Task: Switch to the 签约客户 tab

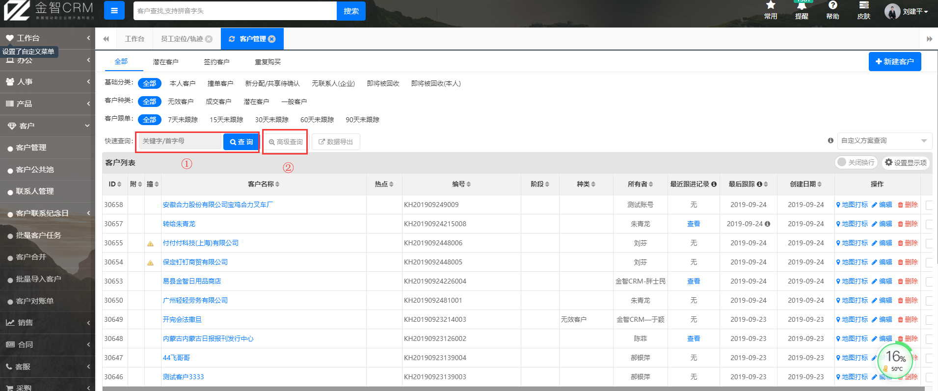Action: (216, 62)
